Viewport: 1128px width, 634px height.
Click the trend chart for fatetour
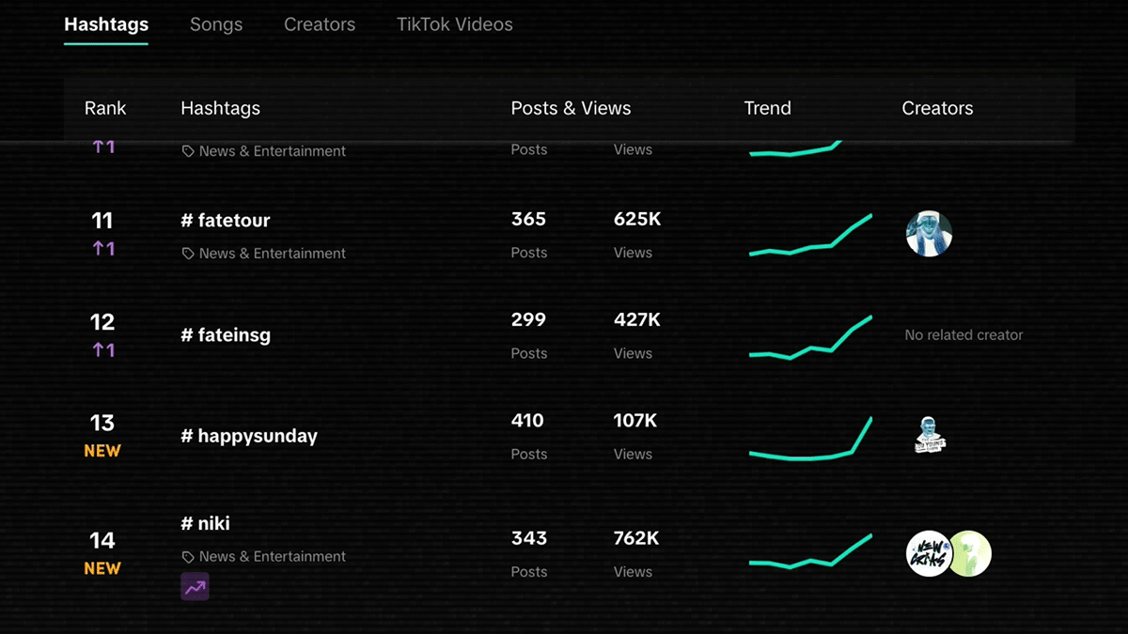tap(810, 235)
